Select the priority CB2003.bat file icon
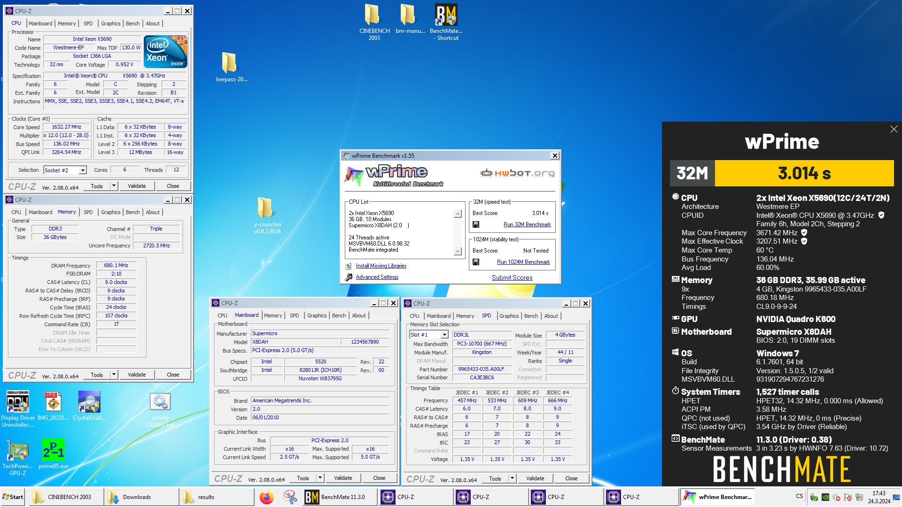Viewport: 902px width, 507px height. tap(160, 409)
